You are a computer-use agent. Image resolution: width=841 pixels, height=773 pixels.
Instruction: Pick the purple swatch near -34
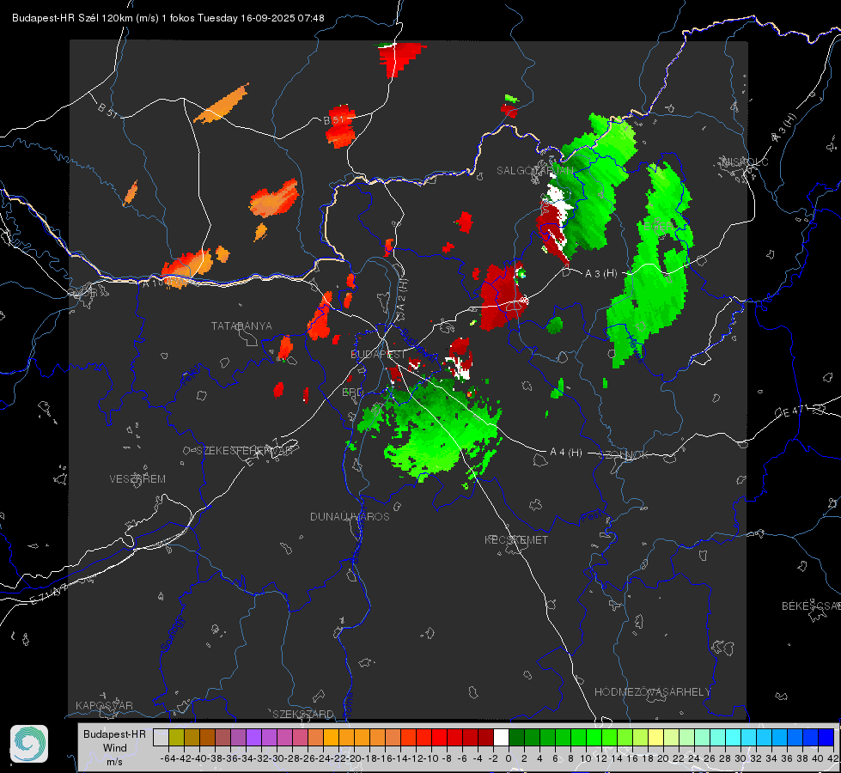point(253,738)
